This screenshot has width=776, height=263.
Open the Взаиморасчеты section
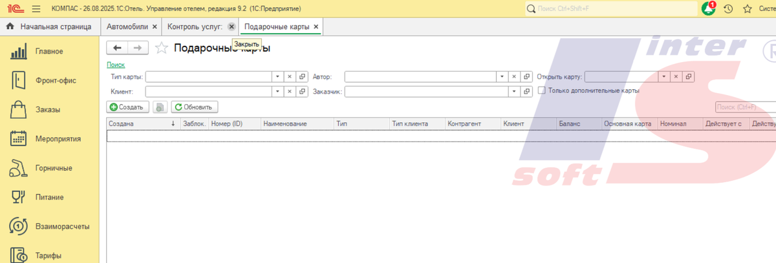pyautogui.click(x=49, y=226)
